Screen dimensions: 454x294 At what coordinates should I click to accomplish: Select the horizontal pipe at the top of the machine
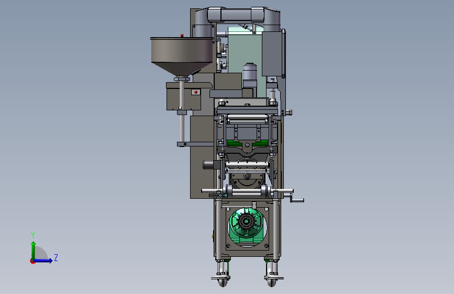(x=237, y=15)
